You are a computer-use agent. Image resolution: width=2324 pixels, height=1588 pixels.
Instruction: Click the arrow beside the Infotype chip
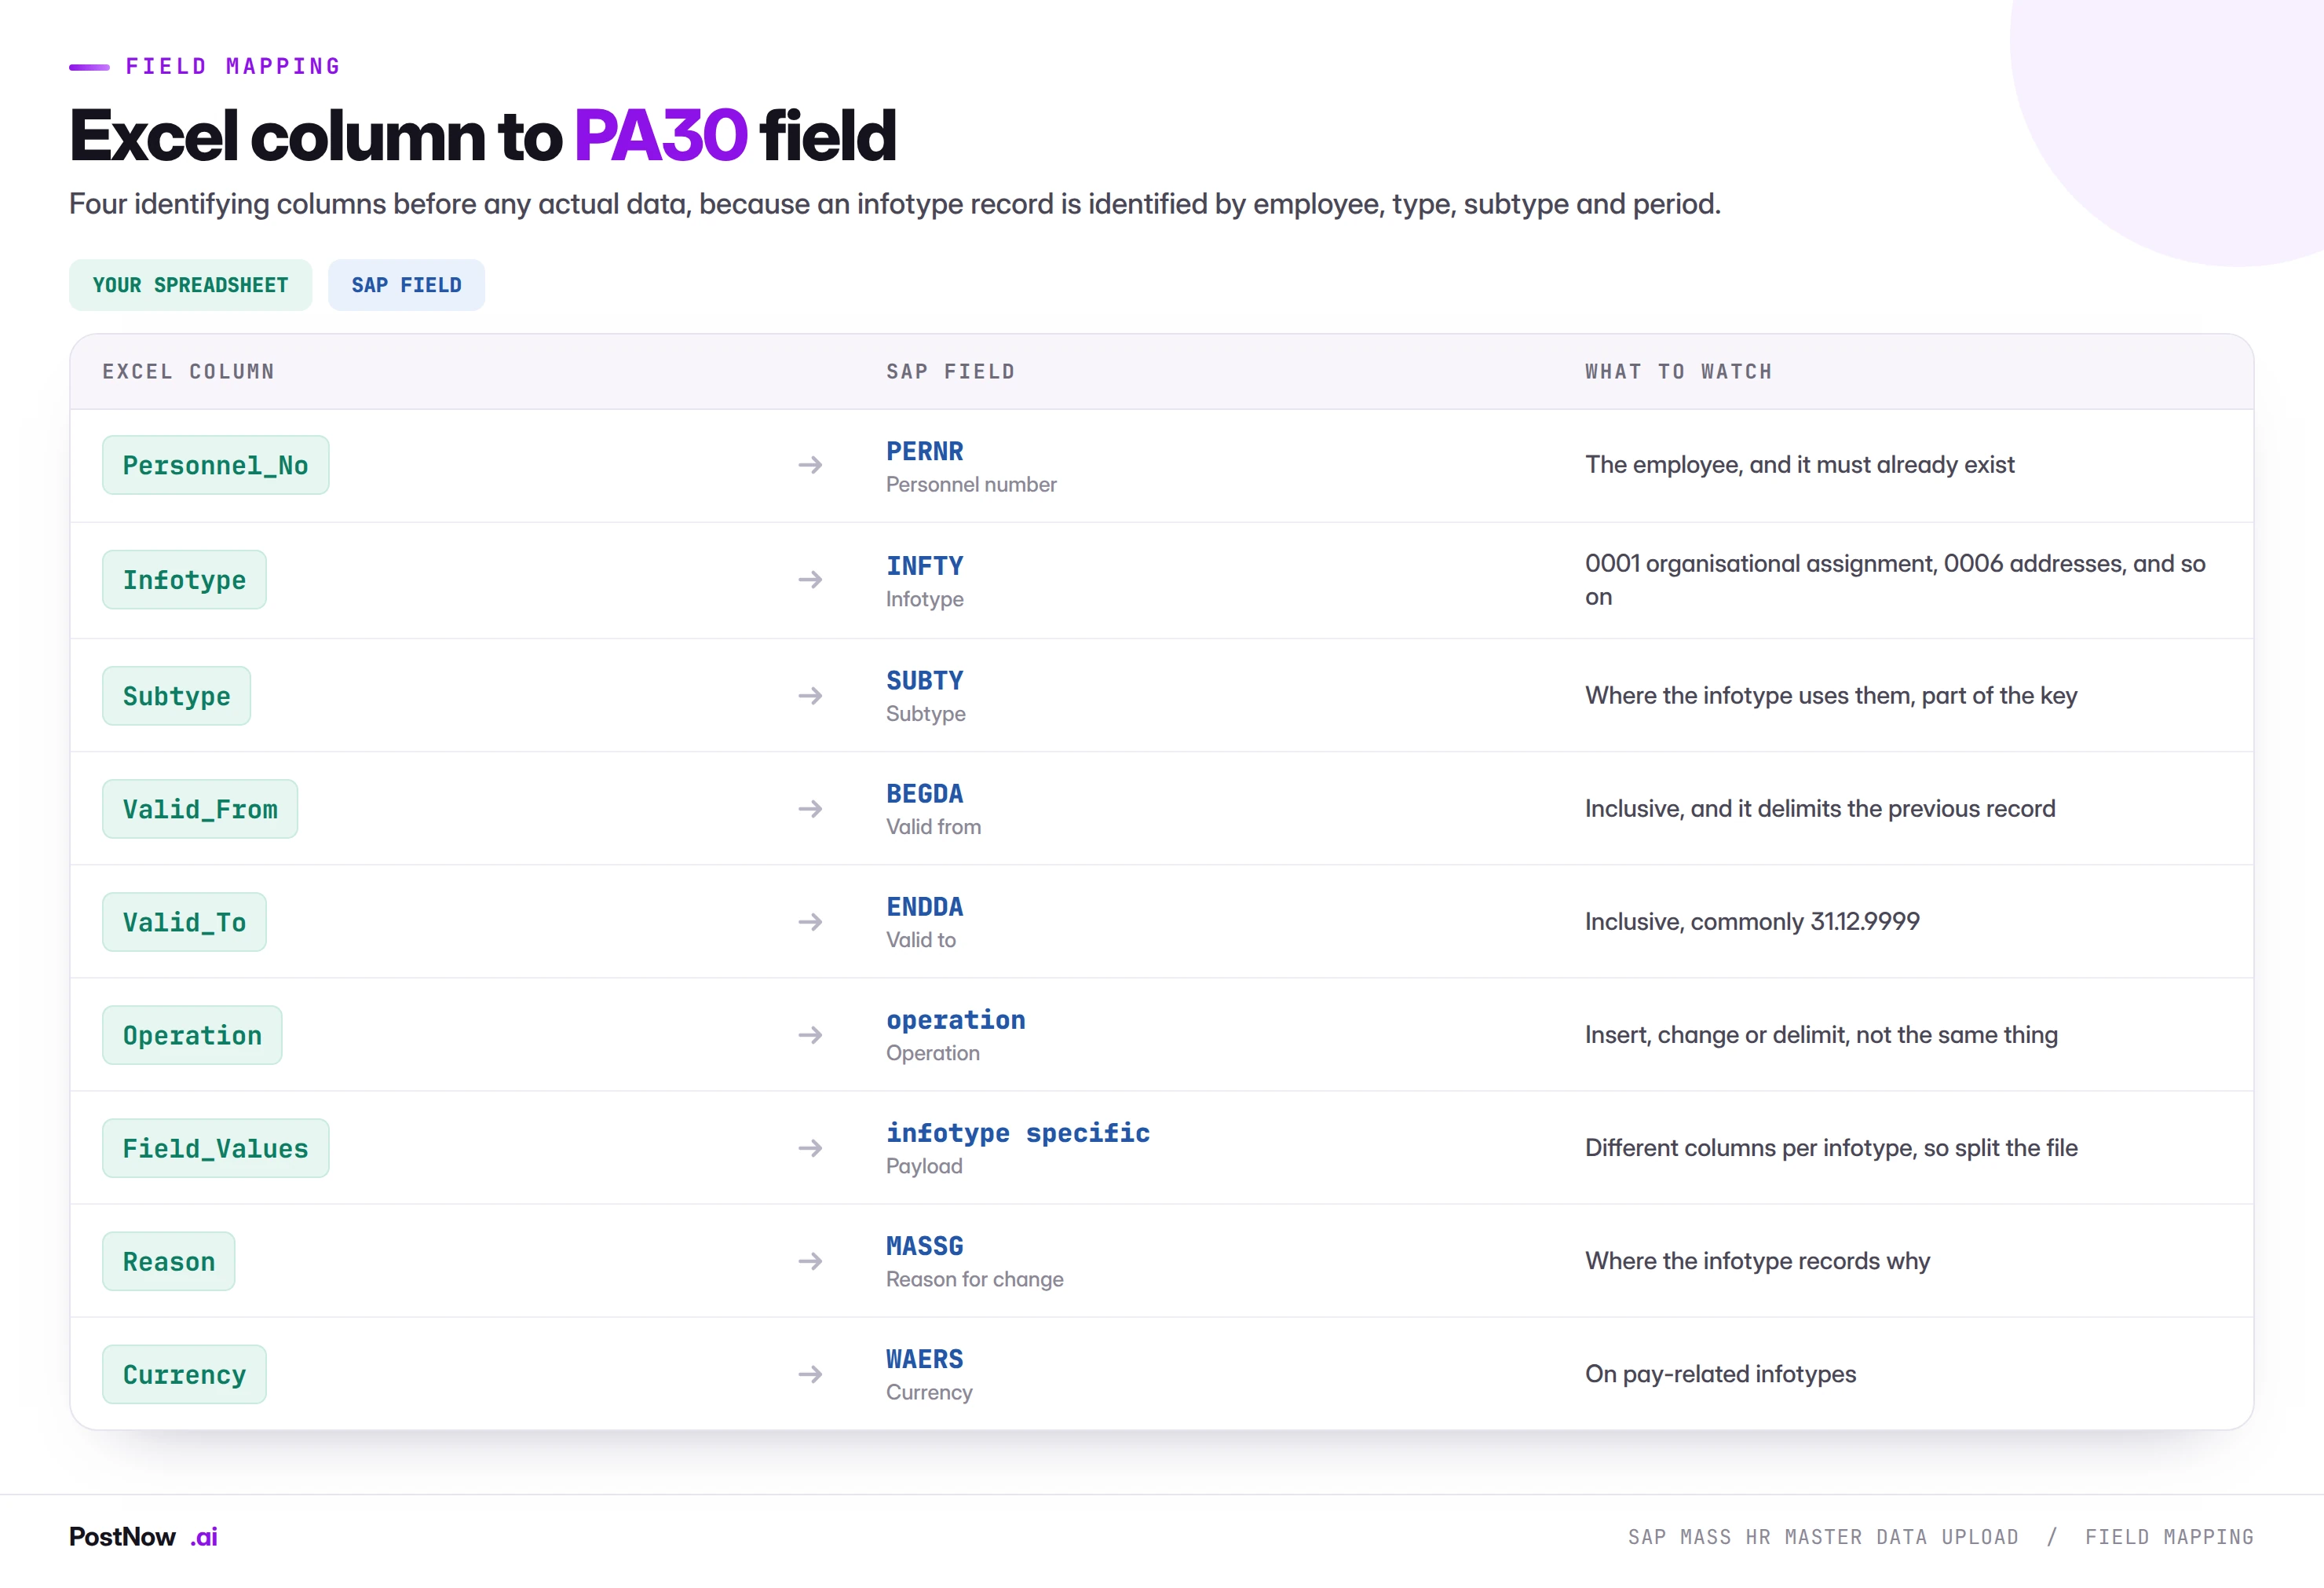[x=810, y=580]
